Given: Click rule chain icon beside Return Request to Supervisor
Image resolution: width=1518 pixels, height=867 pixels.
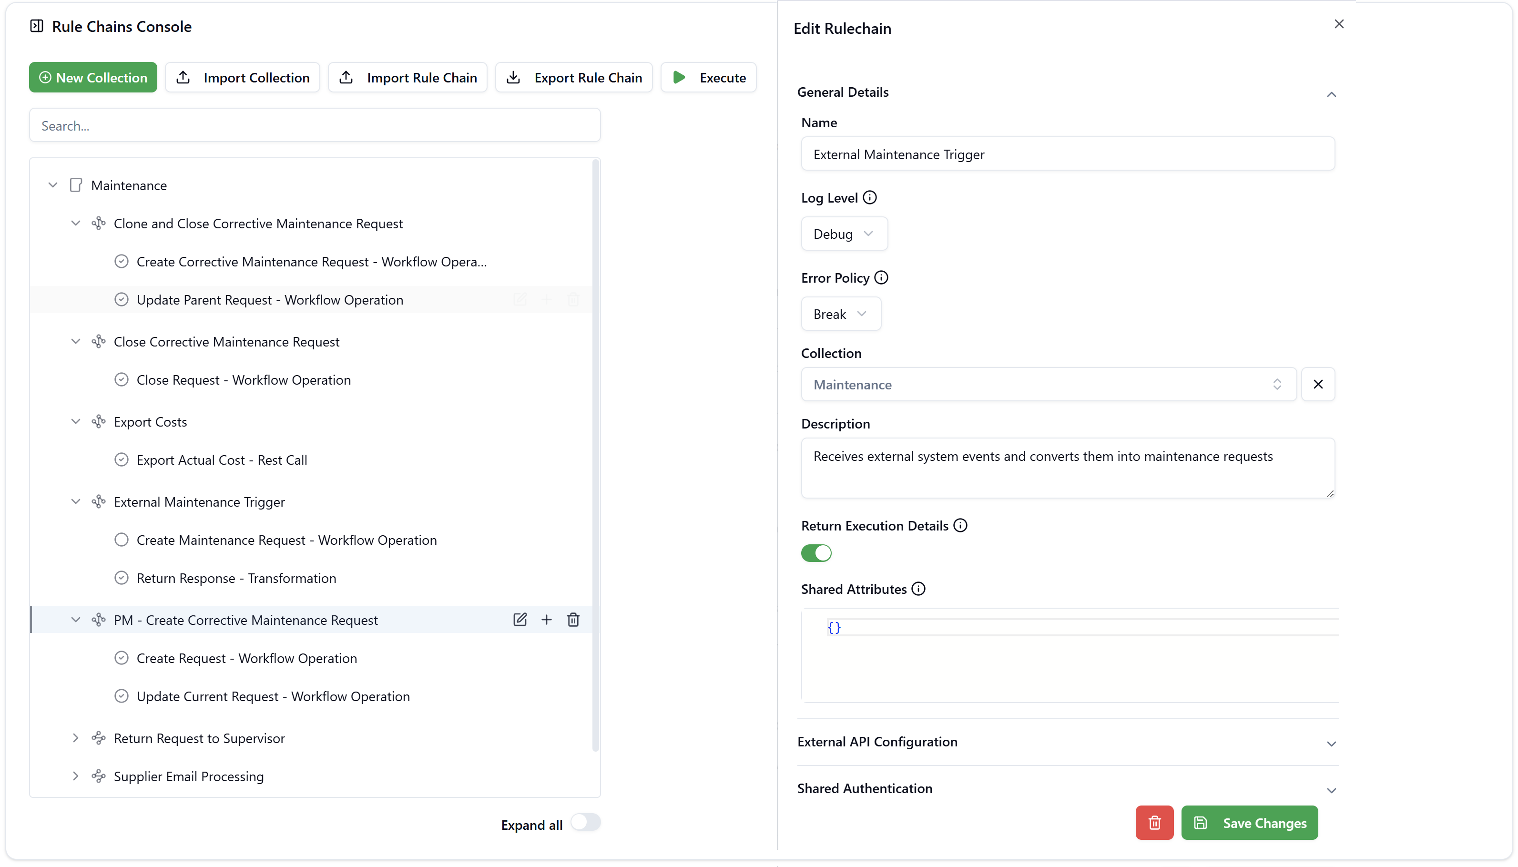Looking at the screenshot, I should (98, 738).
